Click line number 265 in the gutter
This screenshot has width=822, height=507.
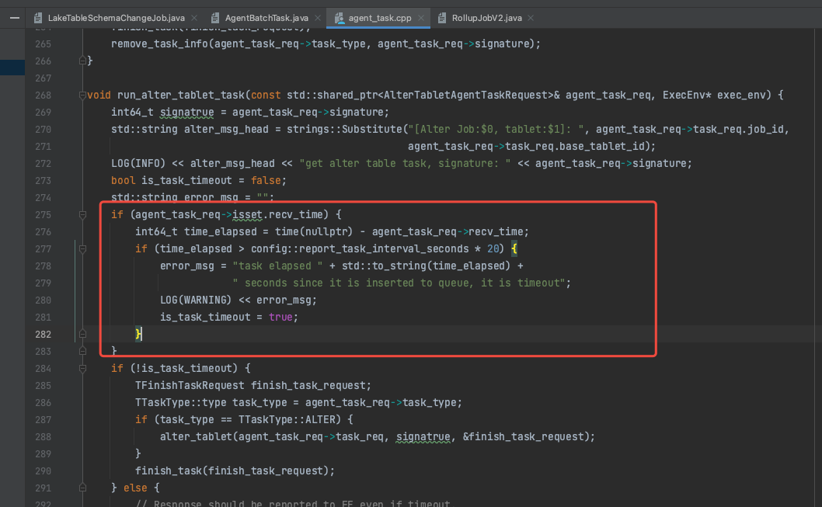[x=43, y=44]
